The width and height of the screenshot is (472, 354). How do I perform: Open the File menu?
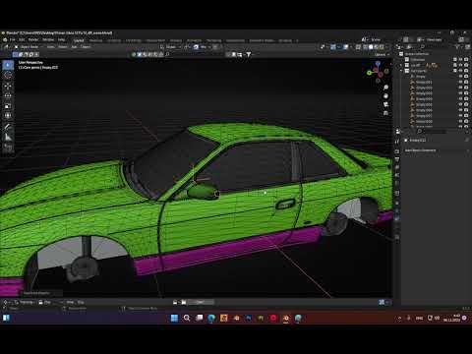pos(13,39)
